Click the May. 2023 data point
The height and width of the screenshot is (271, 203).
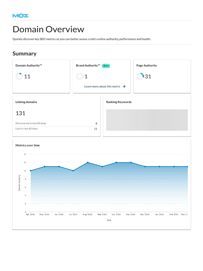(x=44, y=167)
